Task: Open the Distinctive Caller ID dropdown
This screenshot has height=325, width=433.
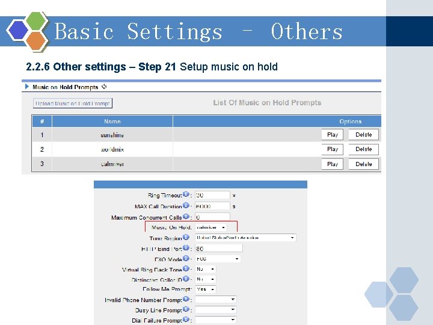Action: [x=206, y=279]
